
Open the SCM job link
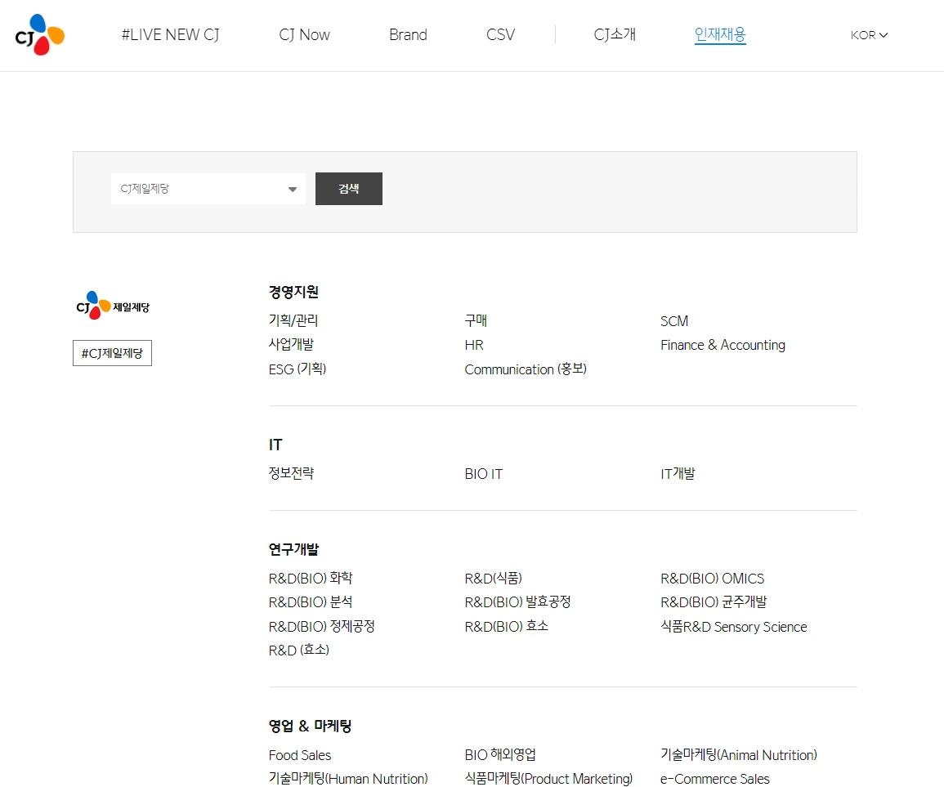674,321
